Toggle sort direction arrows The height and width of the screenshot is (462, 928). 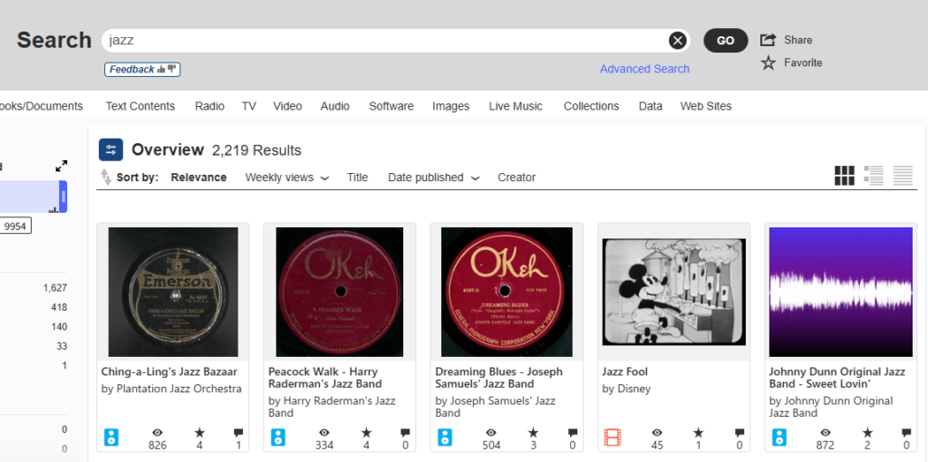106,178
